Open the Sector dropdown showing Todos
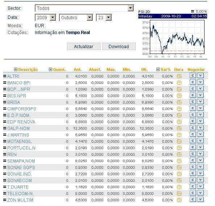Image resolution: width=215 pixels, height=206 pixels. coord(84,8)
